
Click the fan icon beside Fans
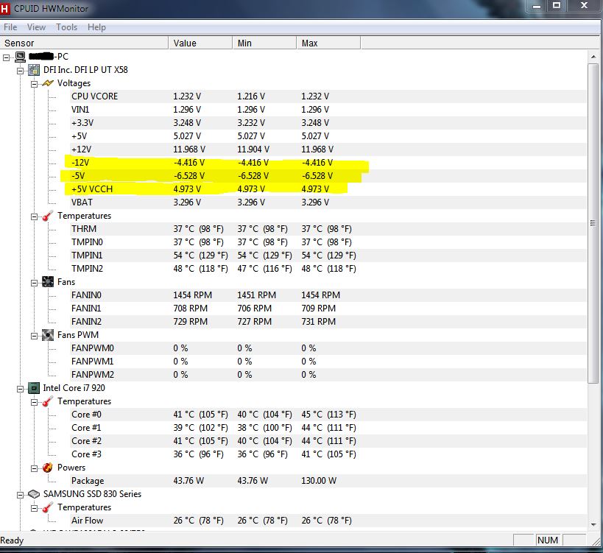[48, 282]
